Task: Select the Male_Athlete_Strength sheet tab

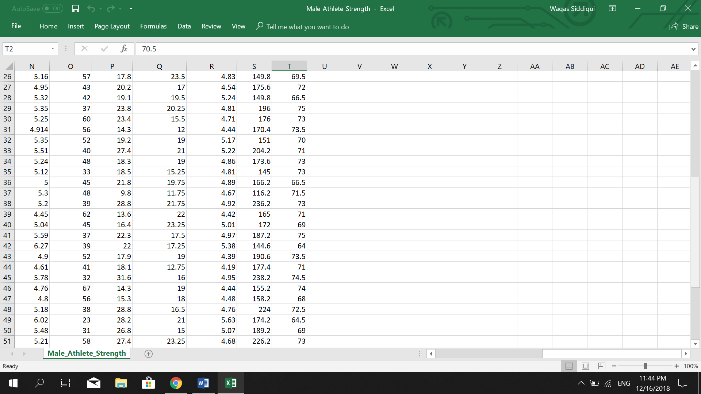Action: point(87,353)
